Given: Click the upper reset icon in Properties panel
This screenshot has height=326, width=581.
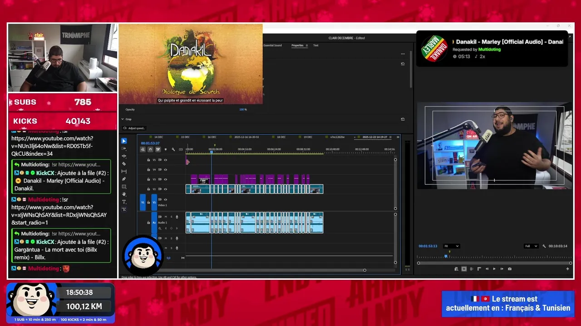Looking at the screenshot, I should point(403,64).
